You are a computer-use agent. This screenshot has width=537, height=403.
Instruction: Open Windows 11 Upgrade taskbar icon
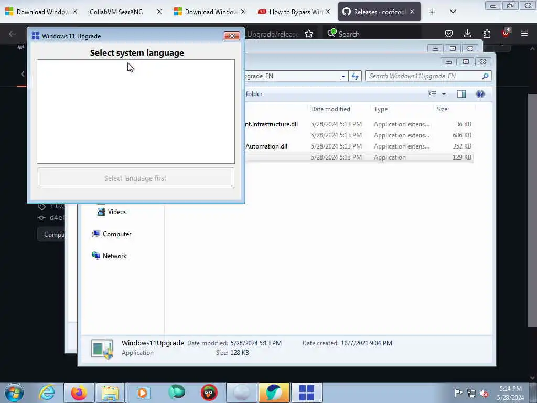point(306,393)
